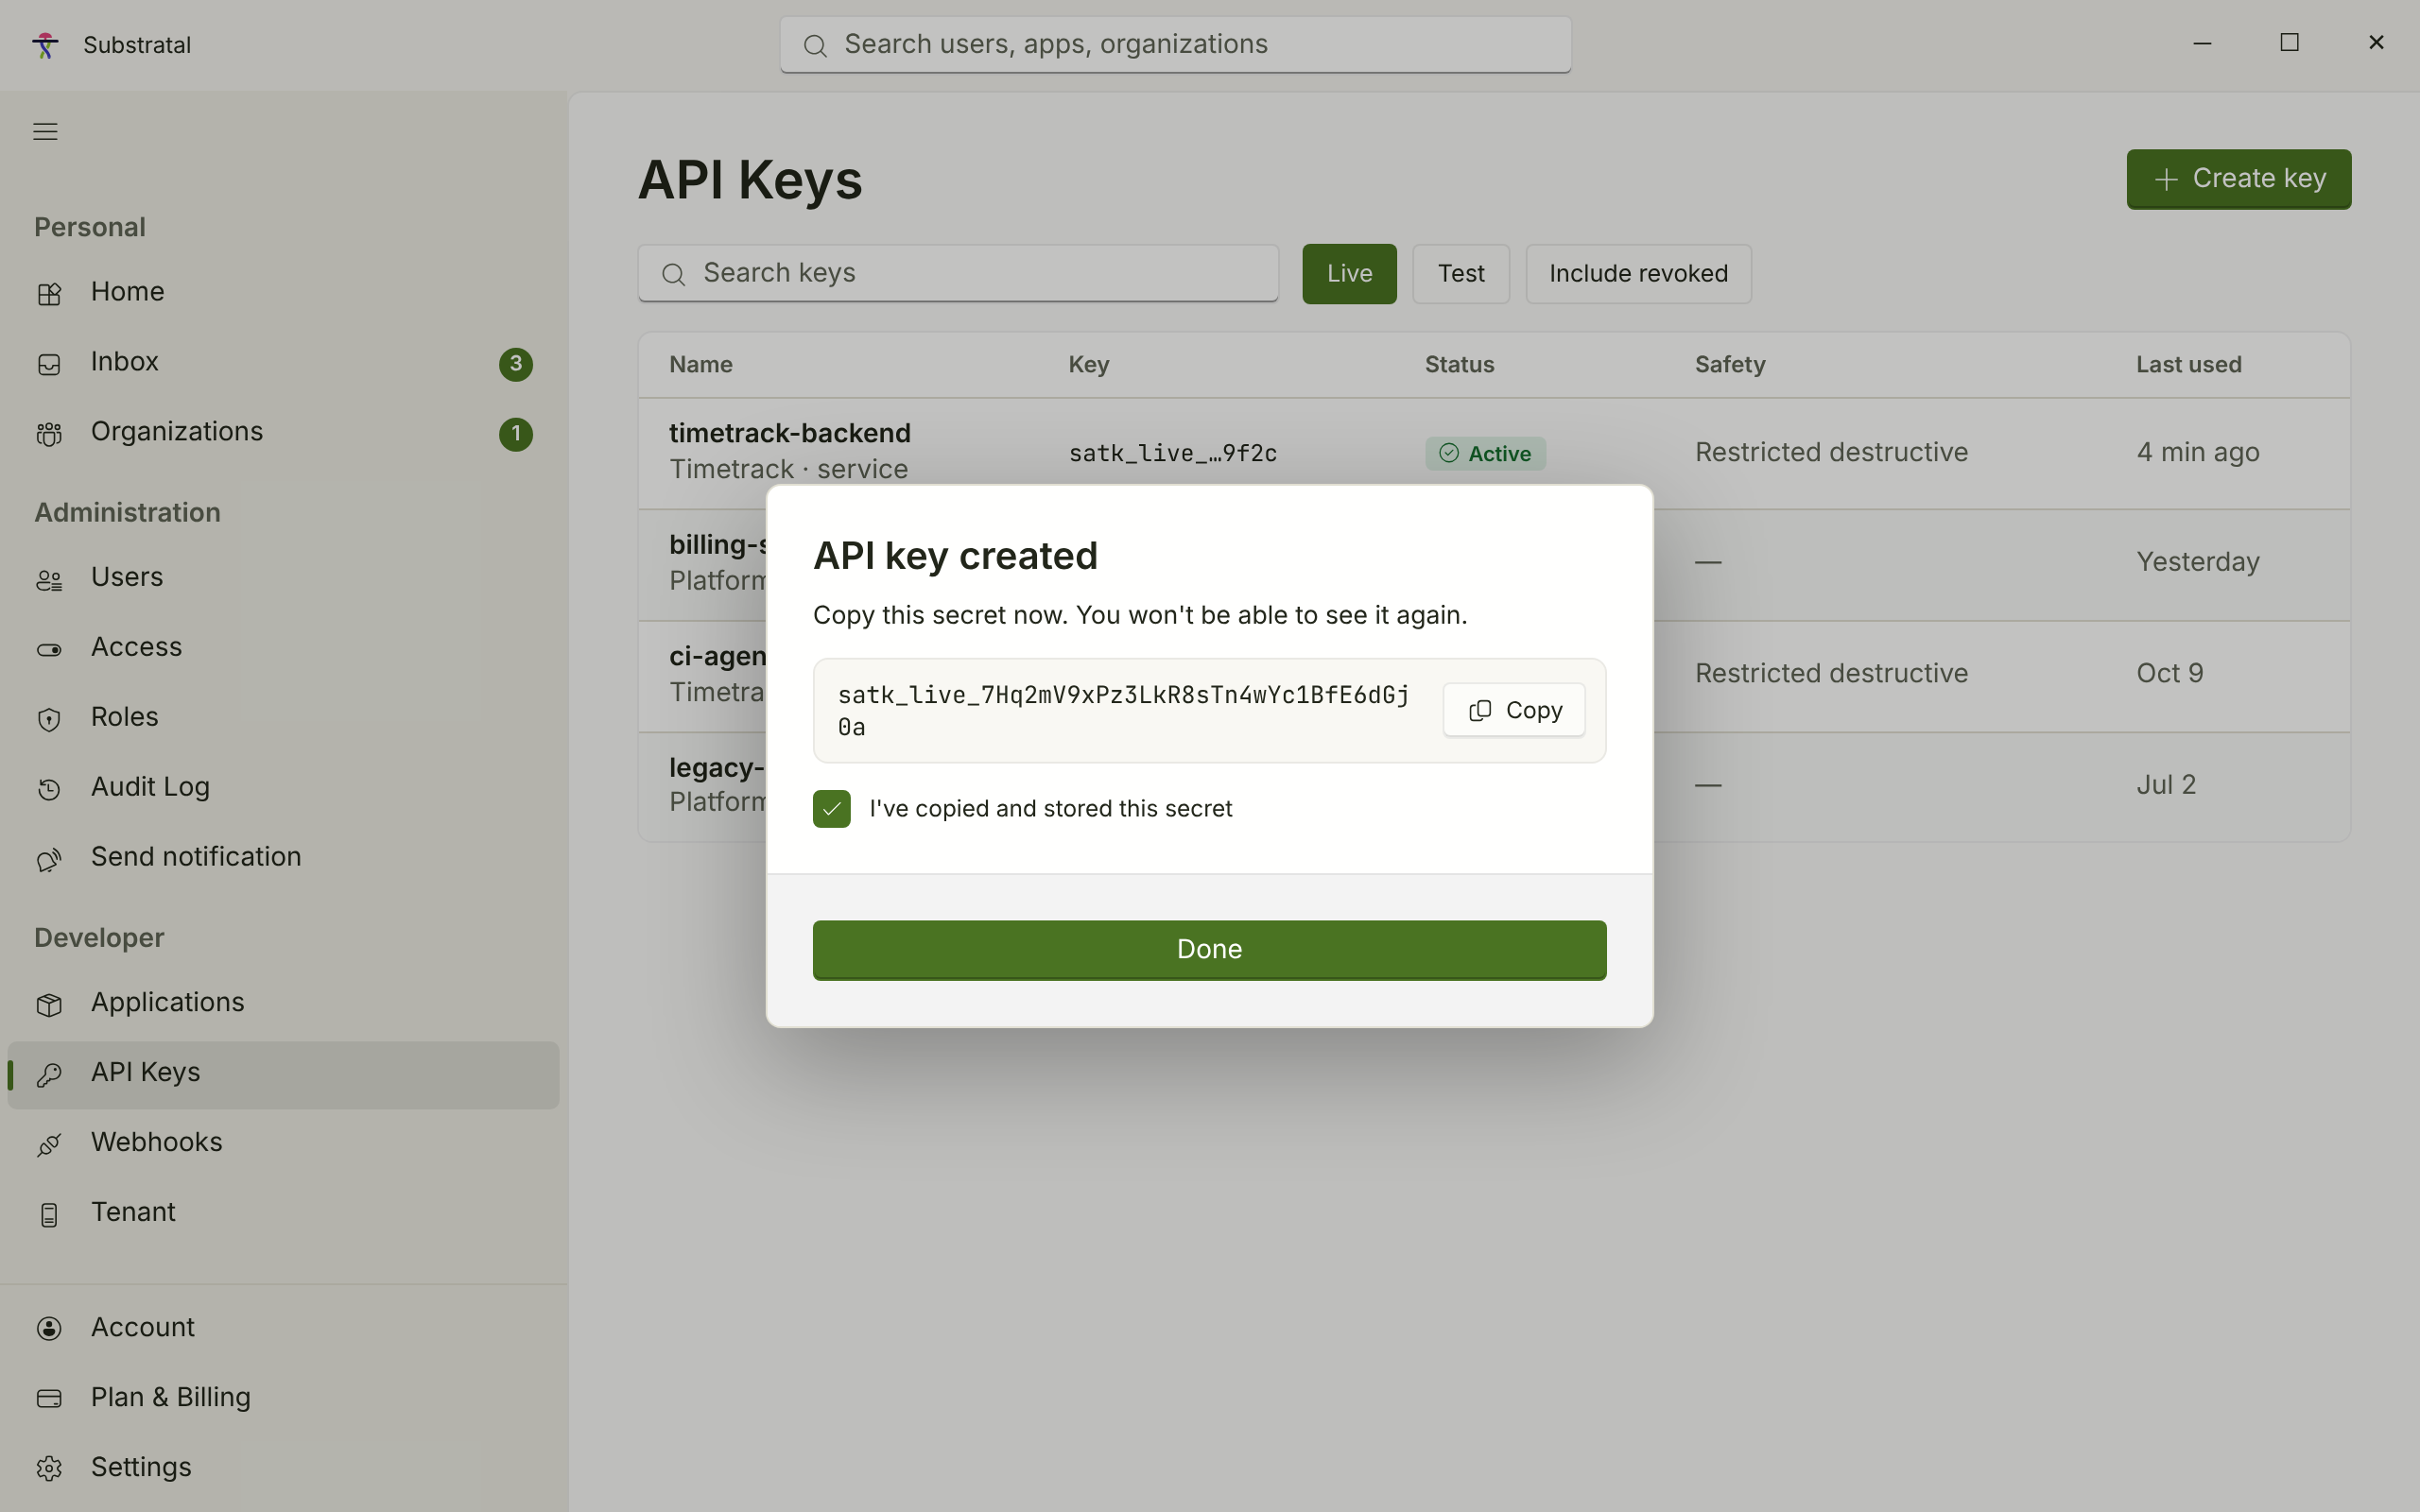Copy the new API key secret
Viewport: 2420px width, 1512px height.
(x=1513, y=710)
